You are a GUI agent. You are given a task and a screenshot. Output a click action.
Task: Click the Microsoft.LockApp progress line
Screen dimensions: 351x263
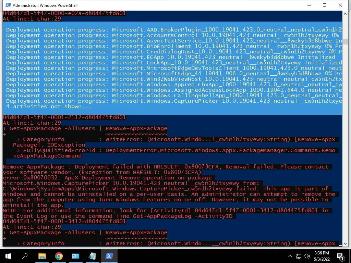click(x=174, y=63)
